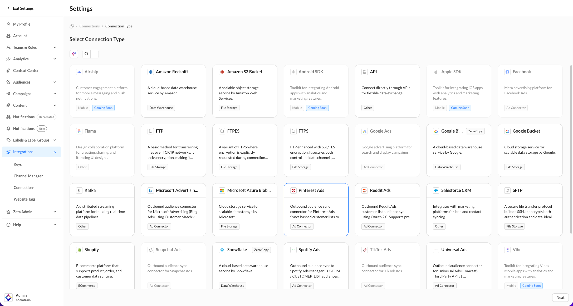Click the Next button
The image size is (573, 306).
point(560,298)
